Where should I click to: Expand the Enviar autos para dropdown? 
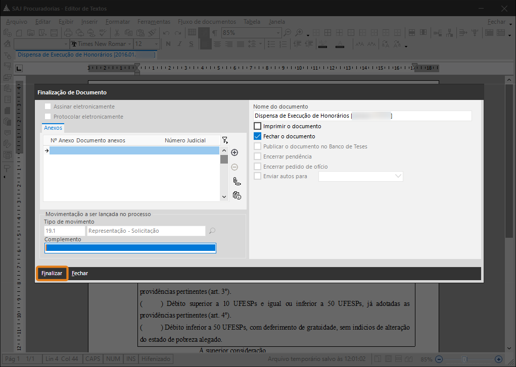(398, 176)
